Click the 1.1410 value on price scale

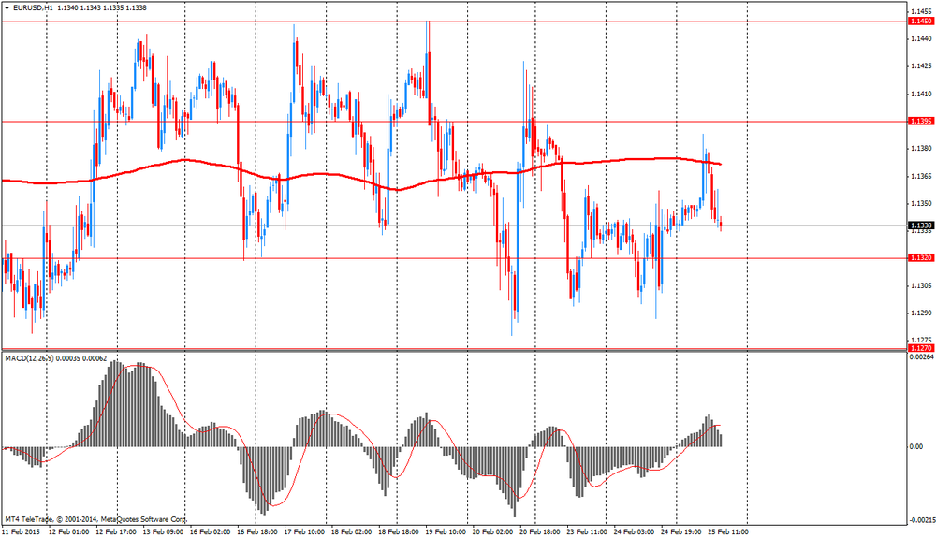pos(921,94)
